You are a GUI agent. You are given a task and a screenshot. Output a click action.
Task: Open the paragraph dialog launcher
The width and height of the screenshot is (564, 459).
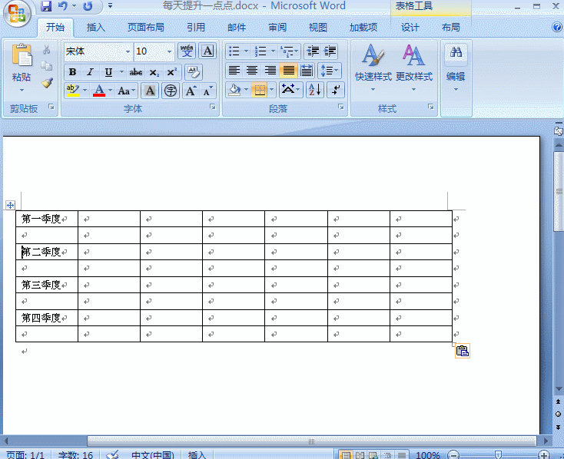pyautogui.click(x=340, y=107)
